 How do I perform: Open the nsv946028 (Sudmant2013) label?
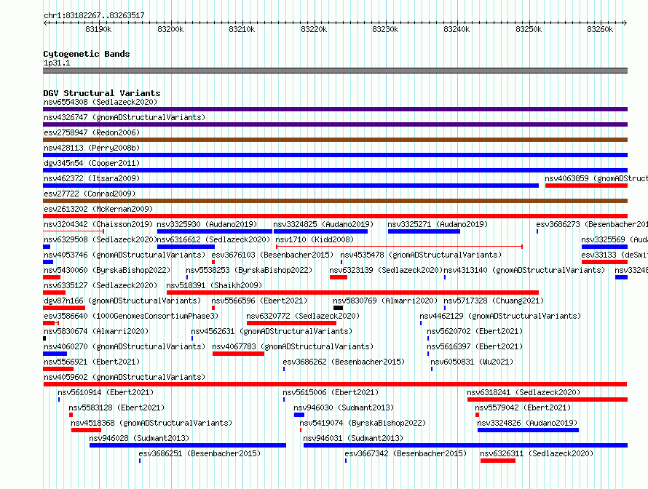click(139, 438)
